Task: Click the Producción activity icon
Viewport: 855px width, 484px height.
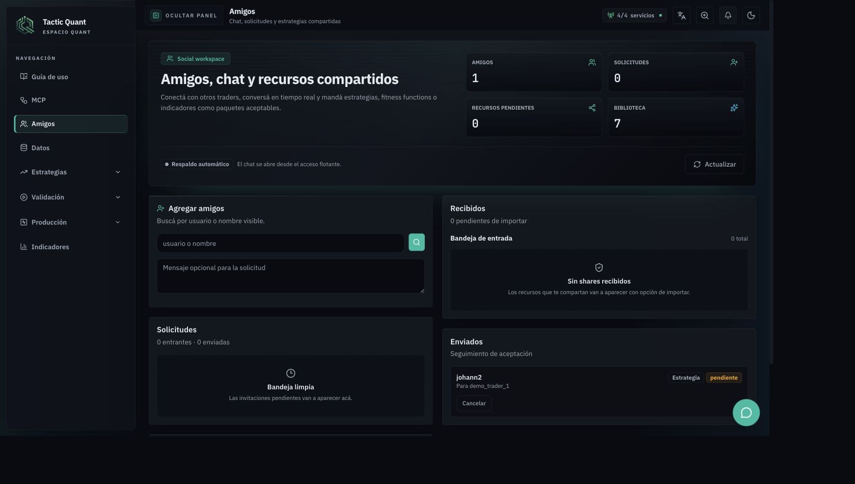Action: [24, 222]
